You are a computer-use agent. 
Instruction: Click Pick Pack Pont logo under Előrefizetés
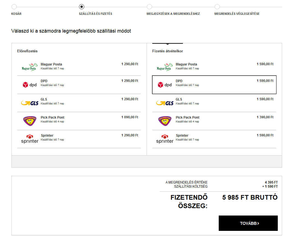click(x=30, y=121)
